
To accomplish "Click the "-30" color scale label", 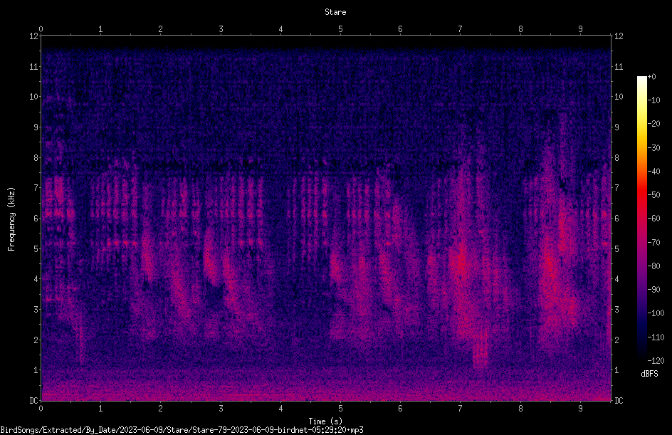I will pyautogui.click(x=653, y=148).
